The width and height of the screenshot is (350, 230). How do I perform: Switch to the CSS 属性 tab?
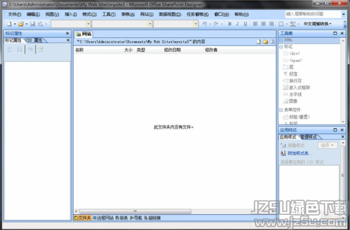click(x=34, y=41)
